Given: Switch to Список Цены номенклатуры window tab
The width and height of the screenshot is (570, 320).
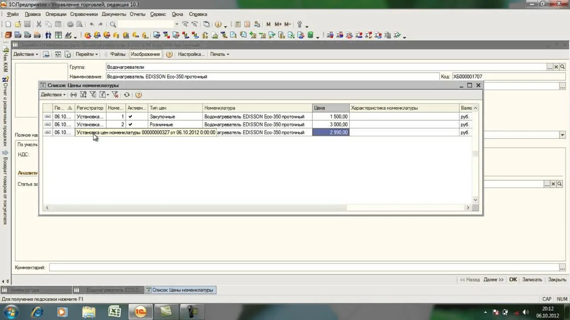Looking at the screenshot, I should pos(180,290).
